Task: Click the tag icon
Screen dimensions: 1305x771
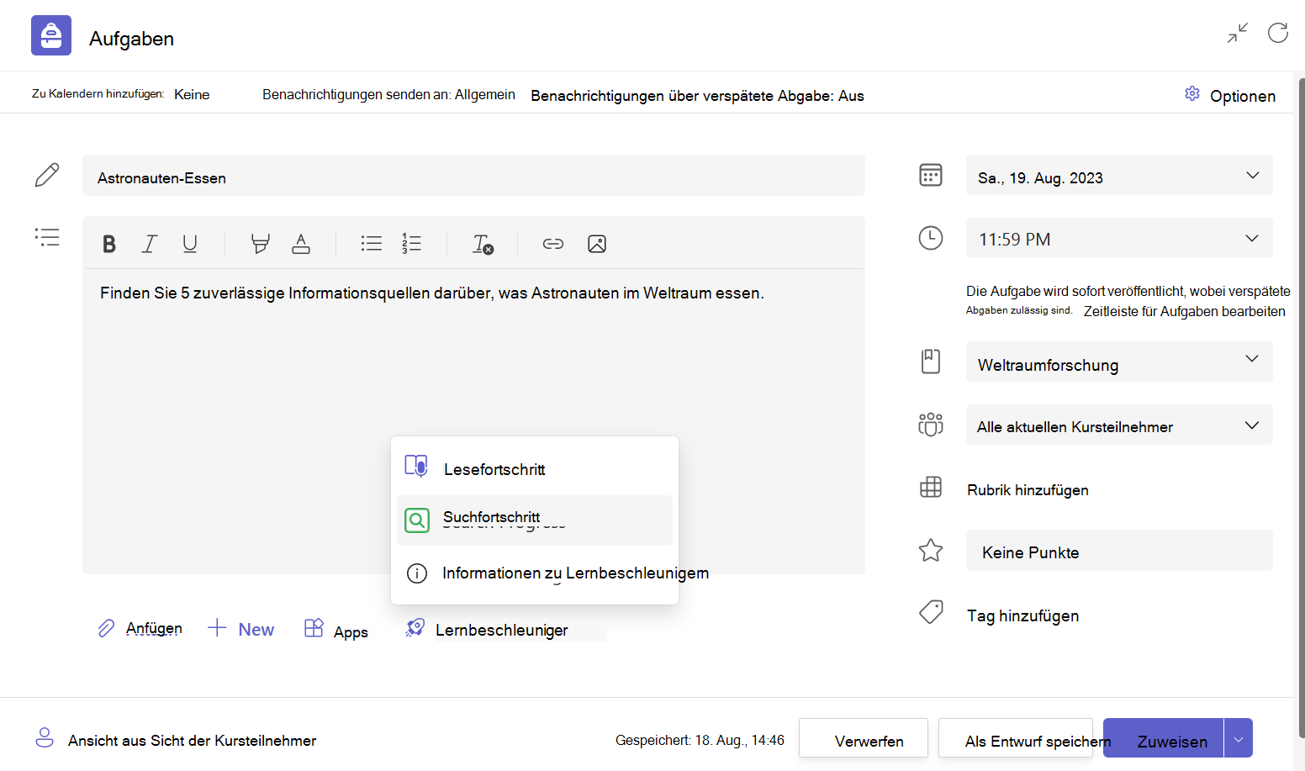Action: [931, 612]
